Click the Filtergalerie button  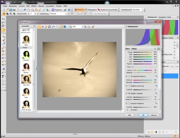[91, 10]
